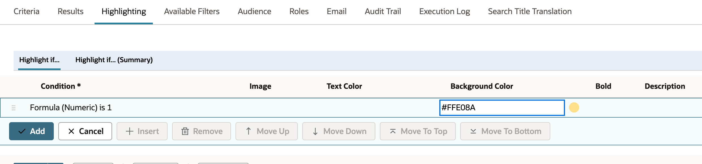The image size is (702, 164).
Task: Switch to Highlight if... (Summary) subtab
Action: tap(114, 60)
